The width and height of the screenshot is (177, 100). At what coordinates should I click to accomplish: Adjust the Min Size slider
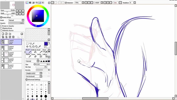coord(41,67)
